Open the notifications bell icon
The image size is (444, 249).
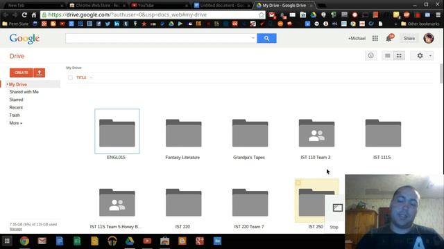tap(388, 39)
